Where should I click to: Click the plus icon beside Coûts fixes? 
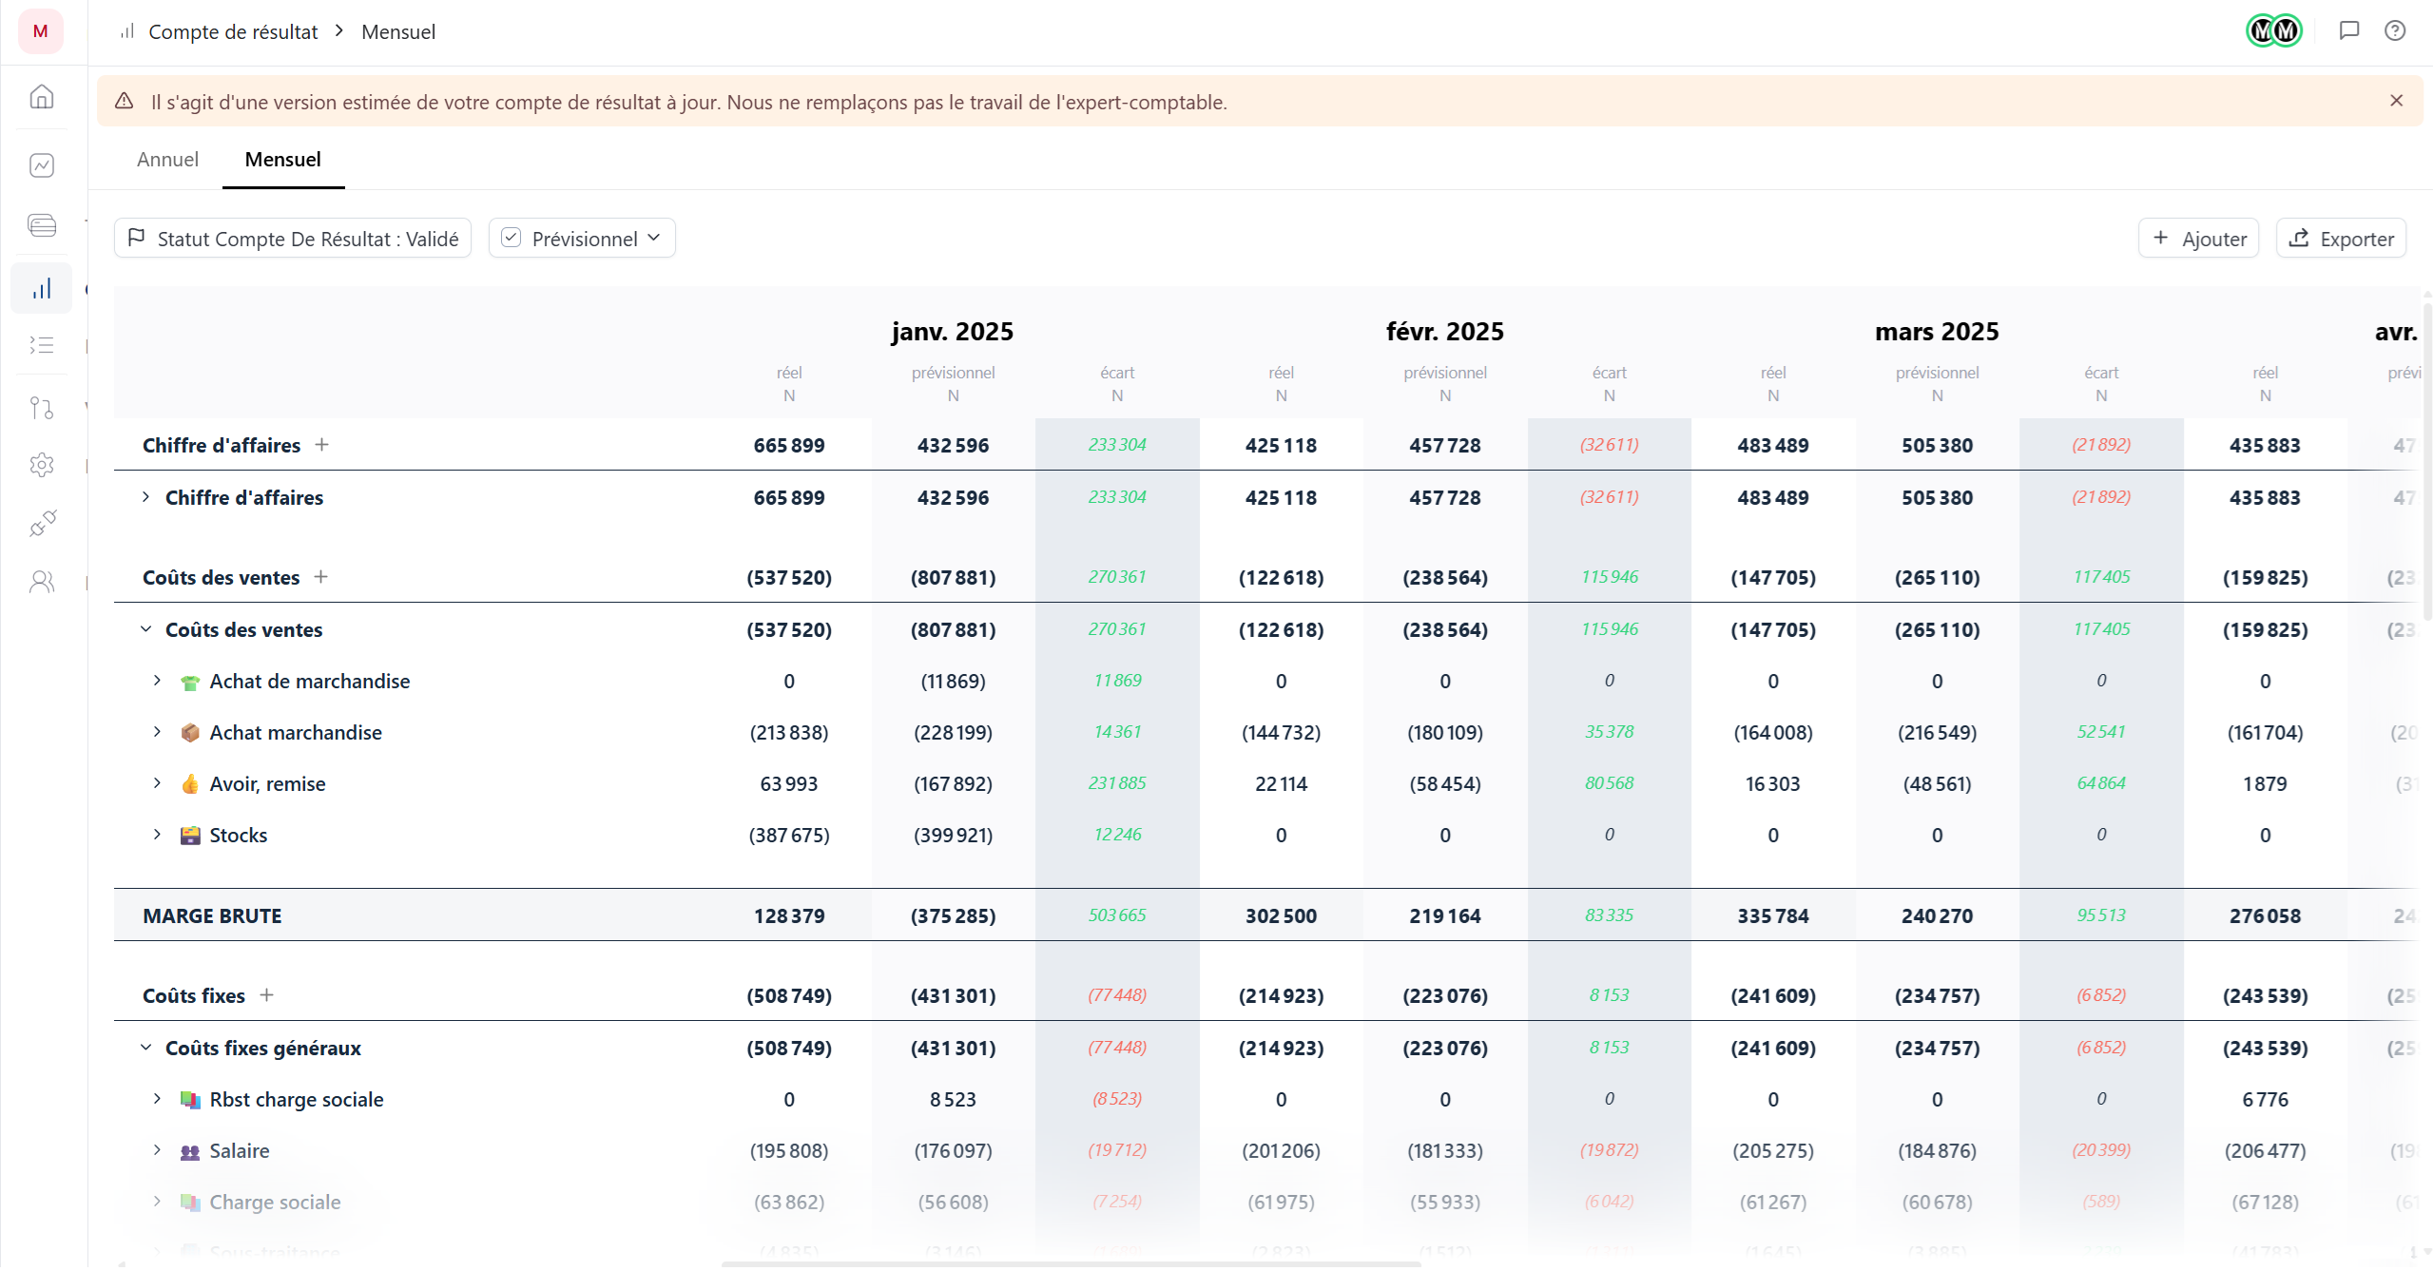pyautogui.click(x=267, y=994)
